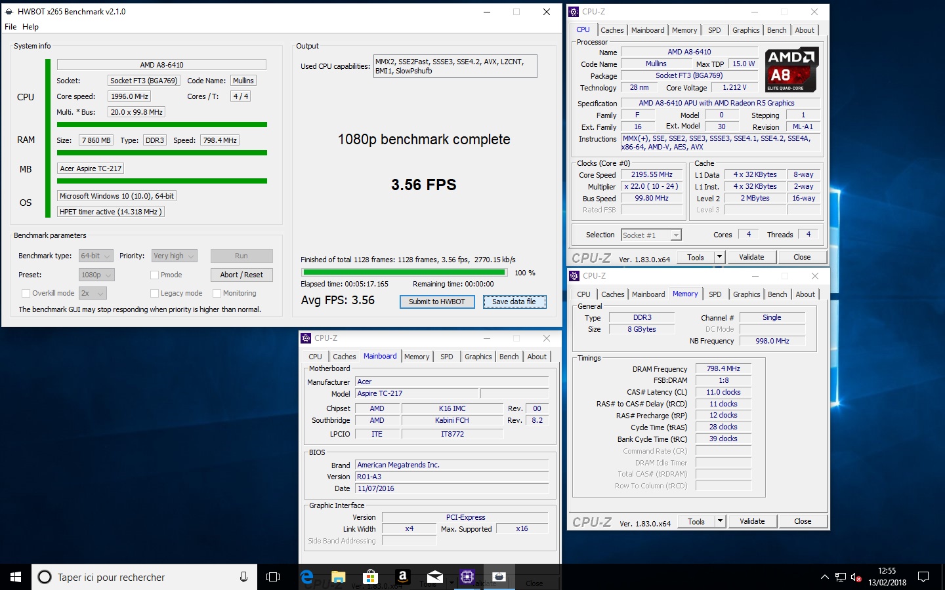Open the Selection Socket #1 dropdown
Screen dimensions: 945x590
(x=651, y=235)
